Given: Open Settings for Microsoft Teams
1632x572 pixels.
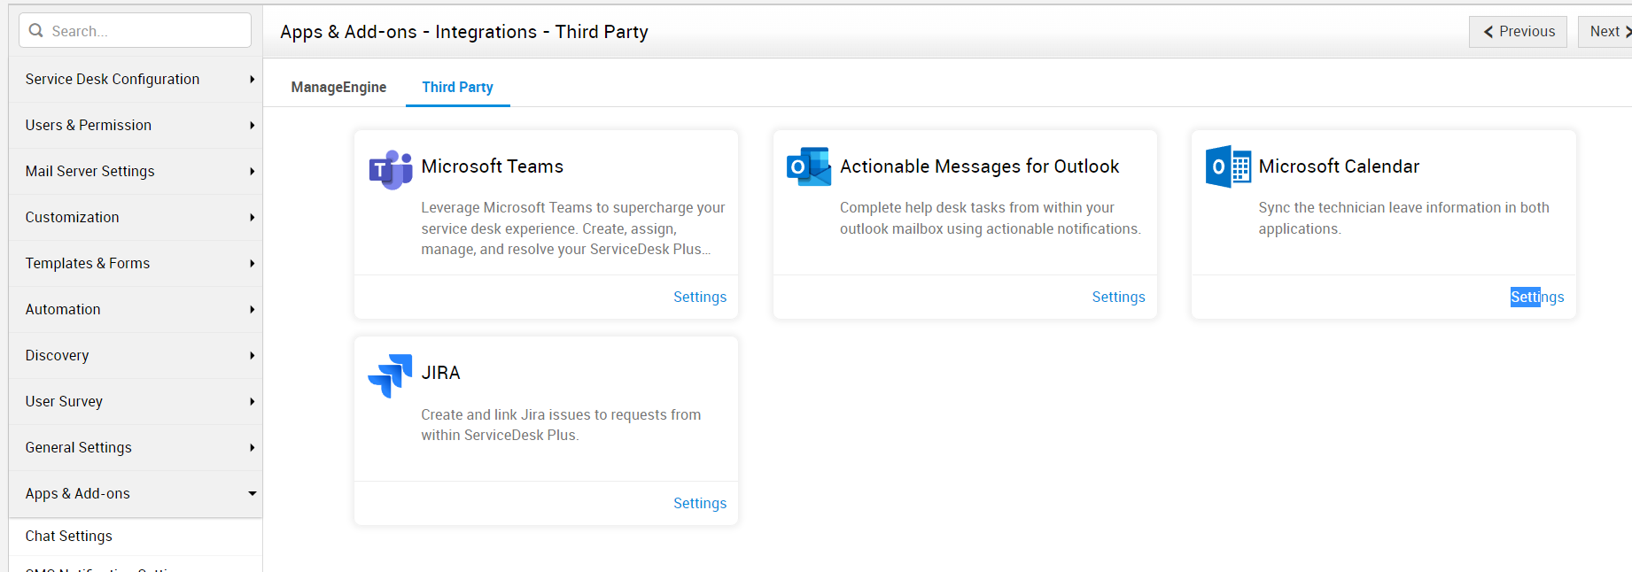Looking at the screenshot, I should [x=699, y=298].
